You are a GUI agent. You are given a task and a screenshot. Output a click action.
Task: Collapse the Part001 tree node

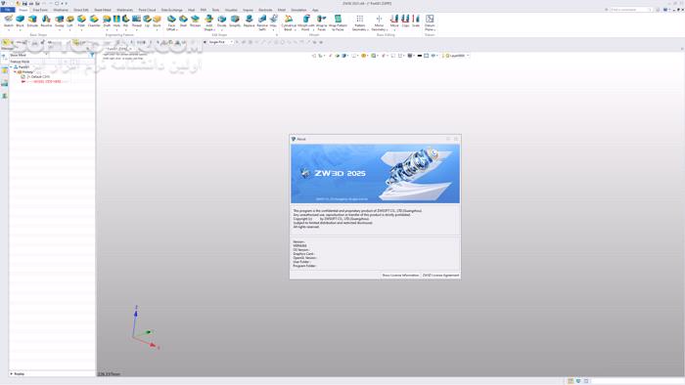(11, 67)
